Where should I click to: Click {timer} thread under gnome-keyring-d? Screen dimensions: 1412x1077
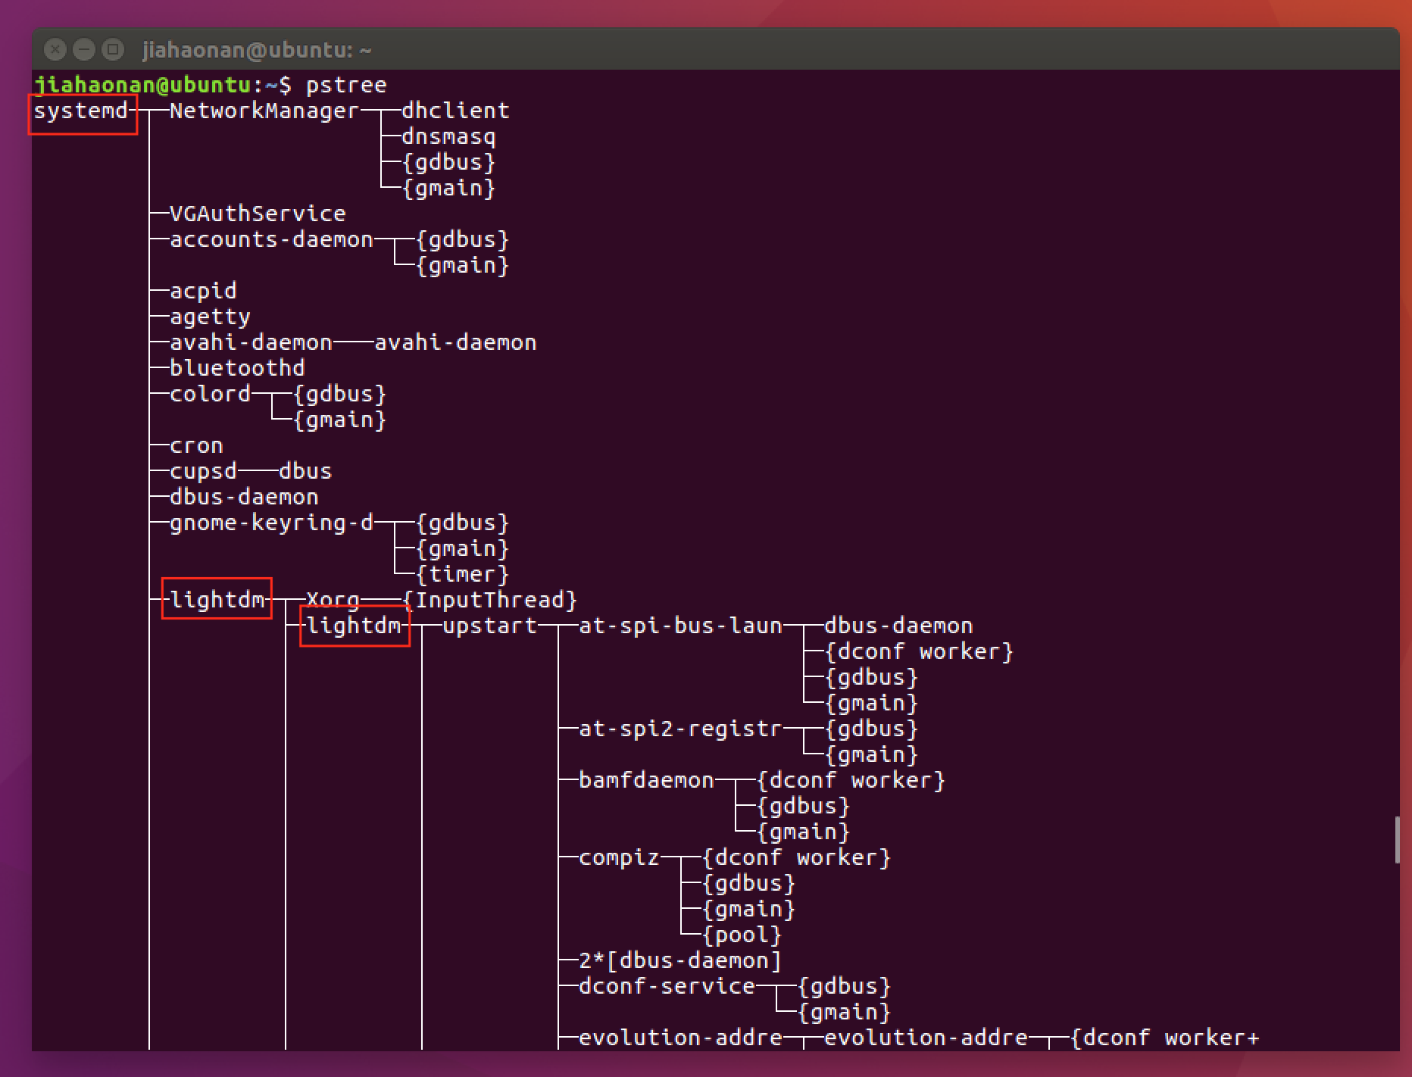click(462, 574)
